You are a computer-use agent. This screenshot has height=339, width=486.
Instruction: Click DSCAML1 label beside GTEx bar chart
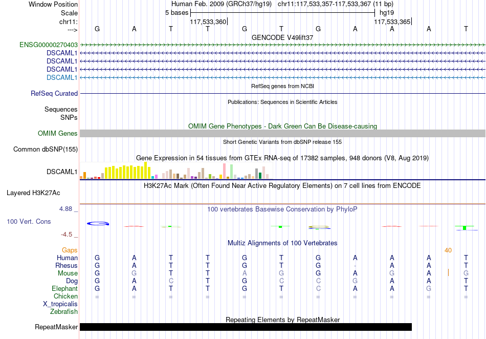pyautogui.click(x=62, y=172)
